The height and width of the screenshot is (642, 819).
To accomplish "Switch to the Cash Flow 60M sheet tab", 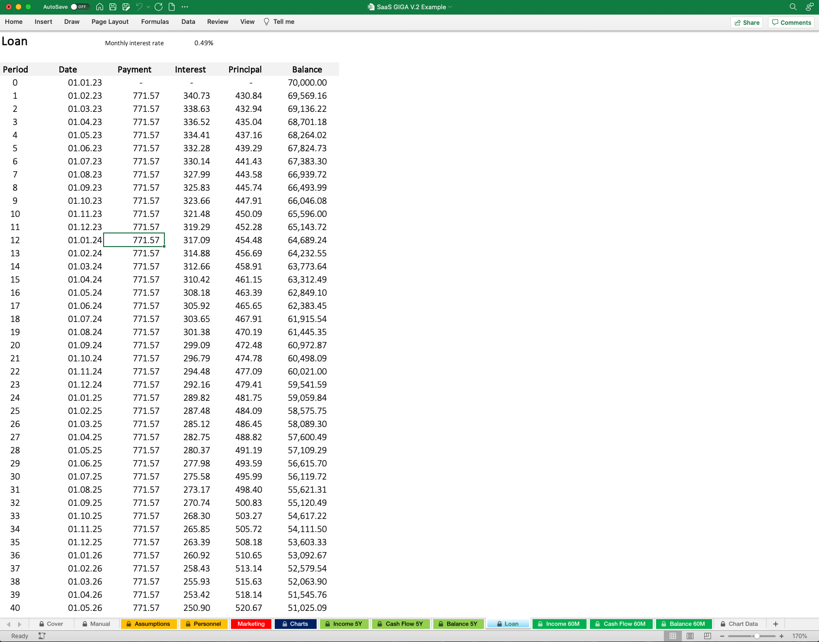I will pyautogui.click(x=621, y=624).
